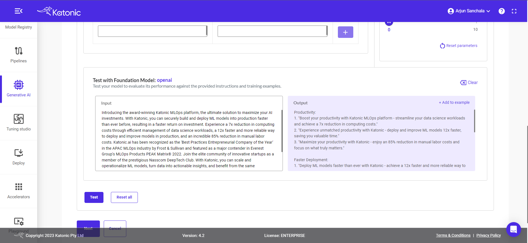
Task: Click the 'Faster Deployment:' output heading
Action: tap(311, 160)
